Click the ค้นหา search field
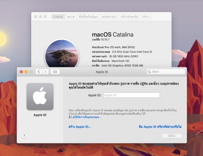Screen dimensions: 203x156 (166, 72)
